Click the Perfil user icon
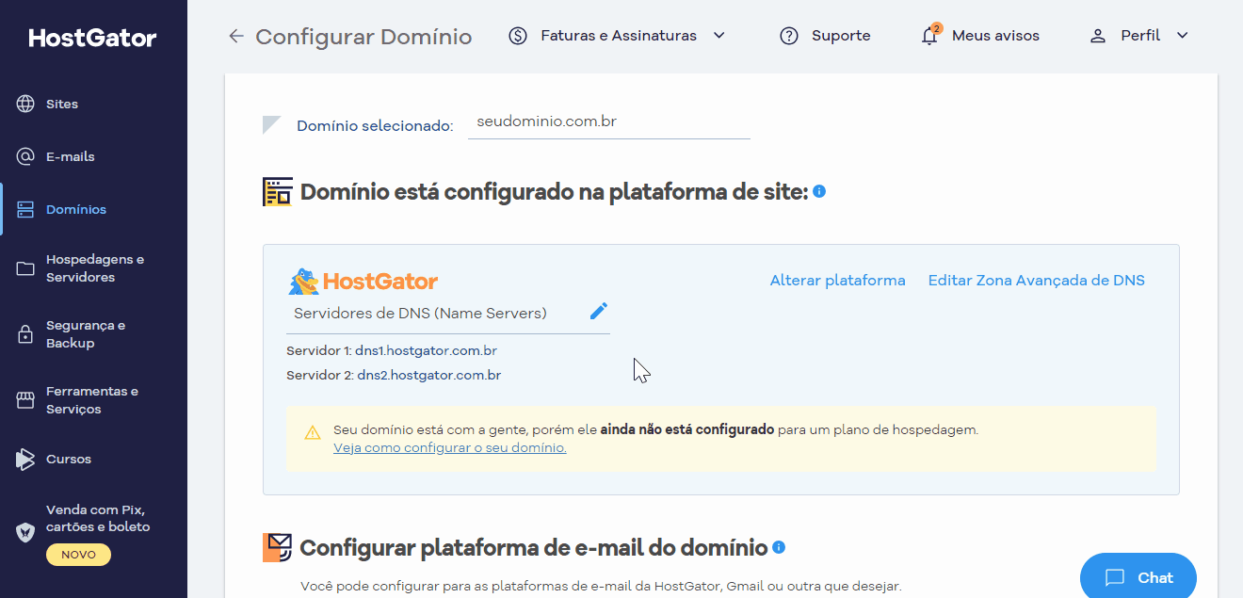This screenshot has height=598, width=1243. click(x=1097, y=36)
